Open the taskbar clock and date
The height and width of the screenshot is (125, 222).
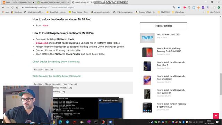209,122
